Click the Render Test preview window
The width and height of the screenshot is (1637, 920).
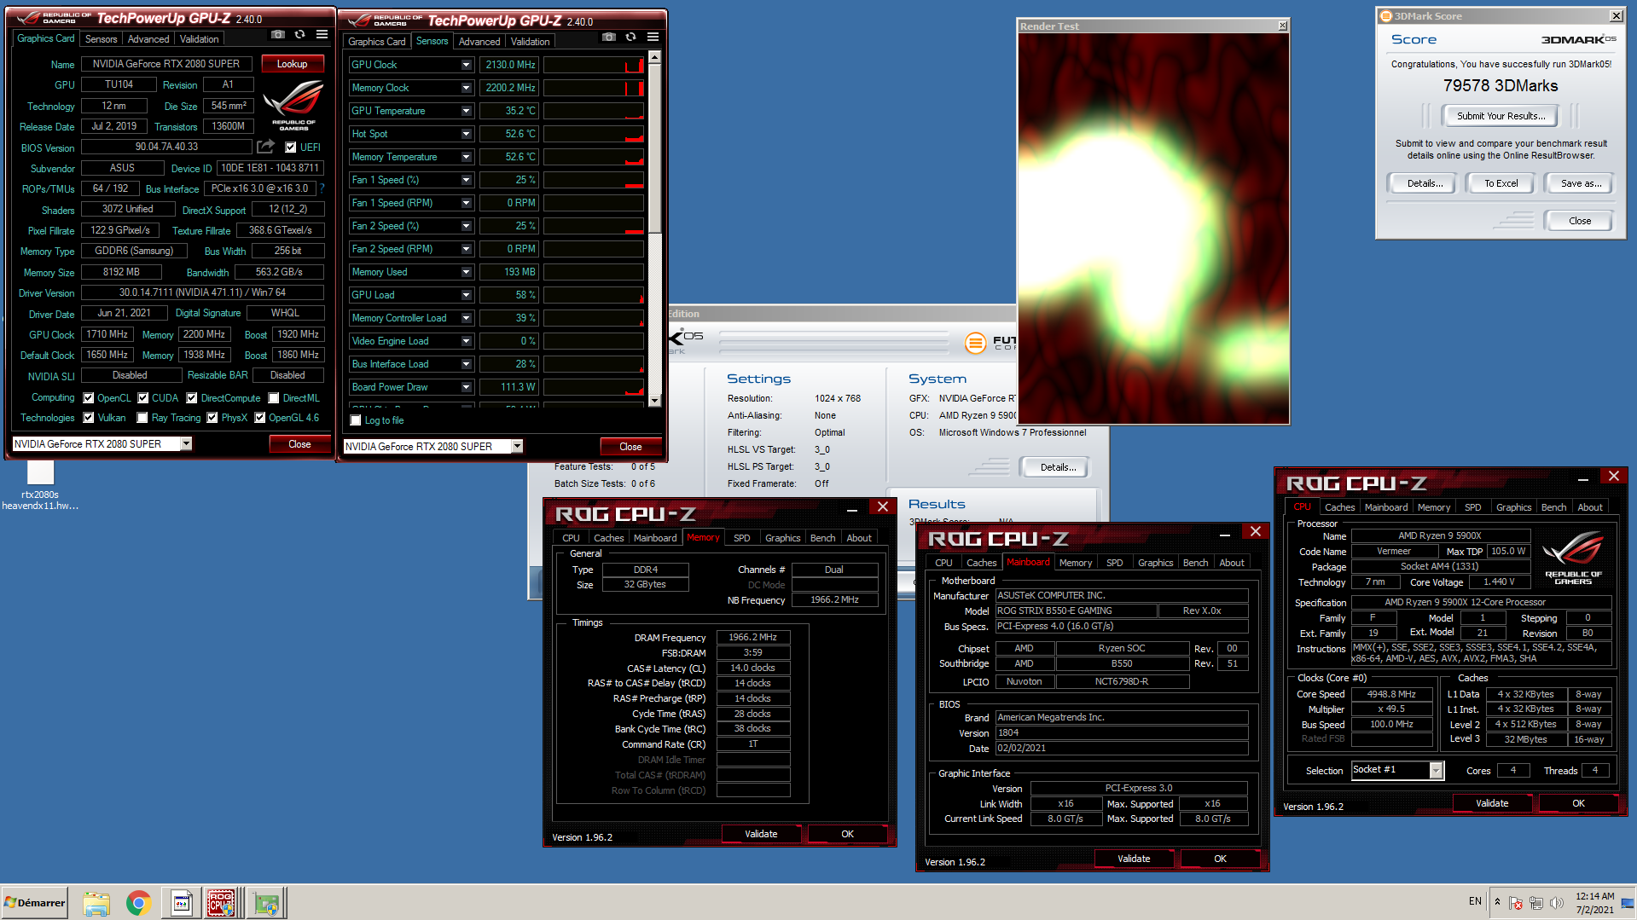click(x=1152, y=228)
